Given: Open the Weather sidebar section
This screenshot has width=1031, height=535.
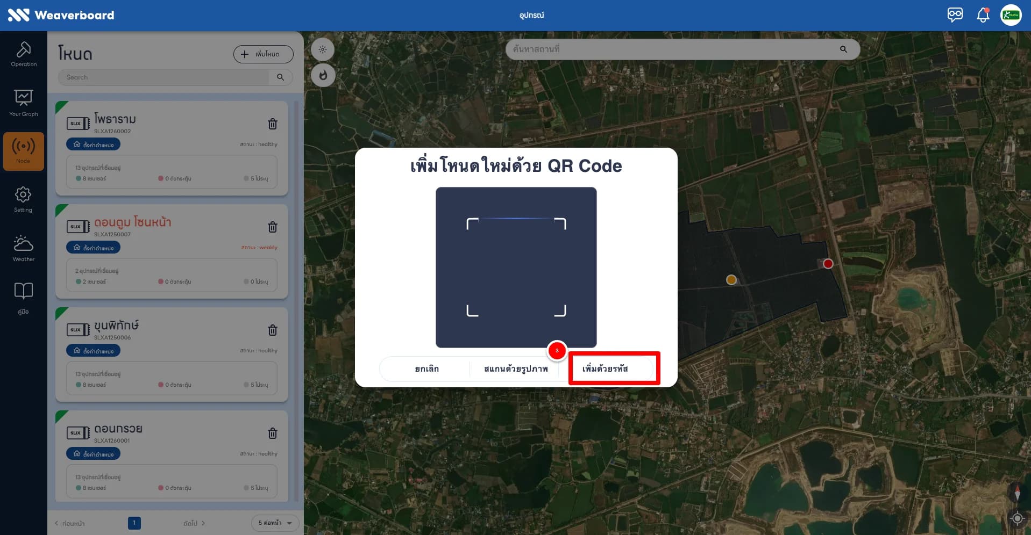Looking at the screenshot, I should [x=23, y=248].
